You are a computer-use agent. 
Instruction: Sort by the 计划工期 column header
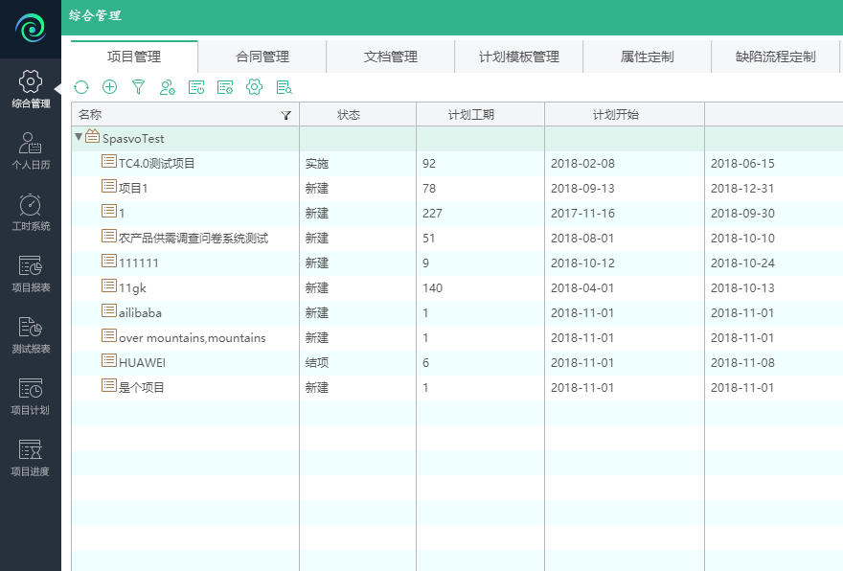pyautogui.click(x=480, y=115)
